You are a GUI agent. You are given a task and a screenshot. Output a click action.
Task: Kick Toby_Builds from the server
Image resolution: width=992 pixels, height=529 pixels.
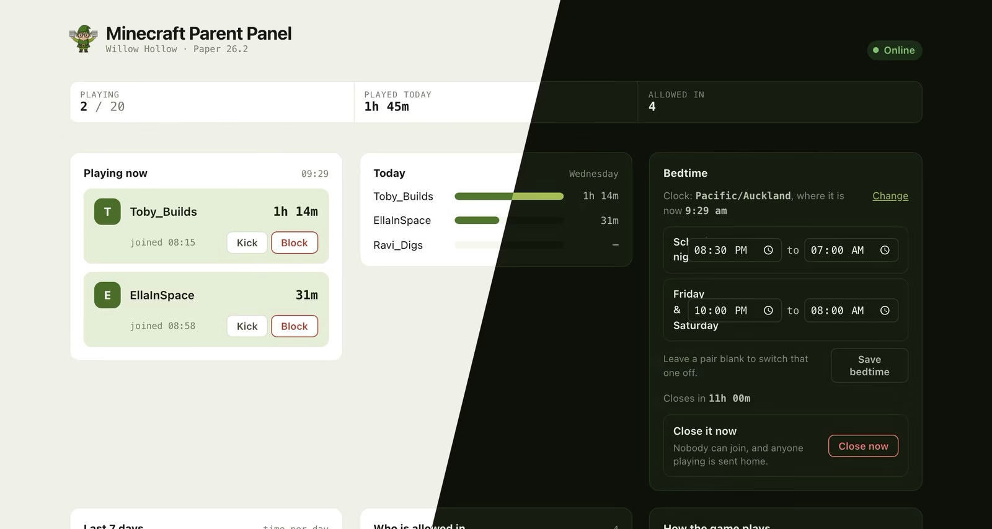247,242
